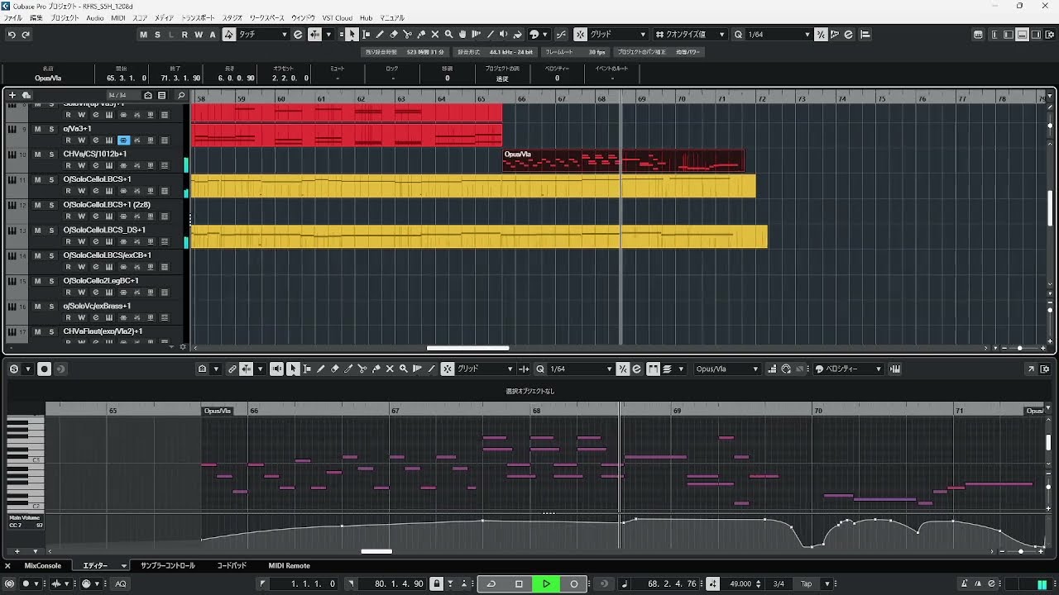
Task: Toggle the Cycle loop button in transport
Action: pos(491,583)
